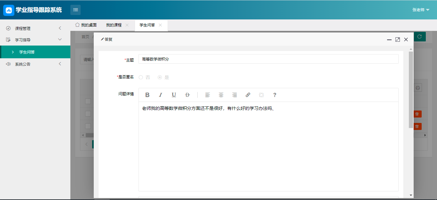Toggle the sidebar hamburger menu button
Image resolution: width=437 pixels, height=200 pixels.
[75, 10]
